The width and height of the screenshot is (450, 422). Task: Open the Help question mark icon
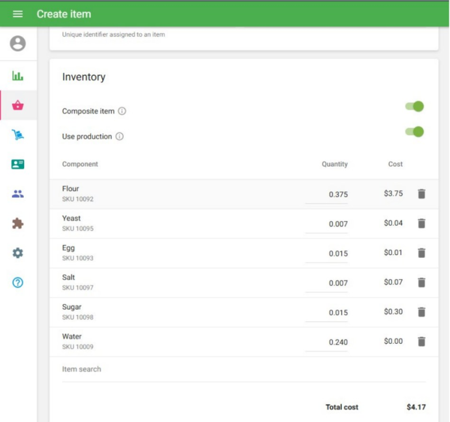(x=18, y=283)
